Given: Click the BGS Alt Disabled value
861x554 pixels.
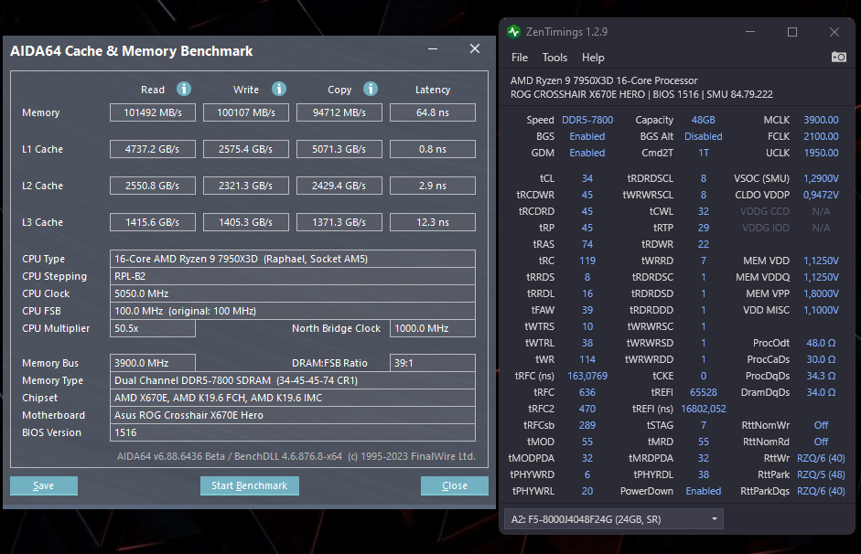Looking at the screenshot, I should 704,136.
